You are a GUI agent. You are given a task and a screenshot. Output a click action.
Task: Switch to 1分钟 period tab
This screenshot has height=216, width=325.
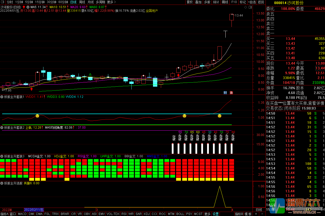click(x=19, y=2)
